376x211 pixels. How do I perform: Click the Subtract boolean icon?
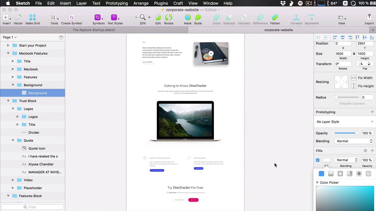[229, 17]
